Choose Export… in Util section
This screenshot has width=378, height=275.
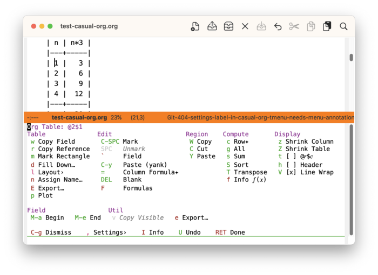[191, 217]
